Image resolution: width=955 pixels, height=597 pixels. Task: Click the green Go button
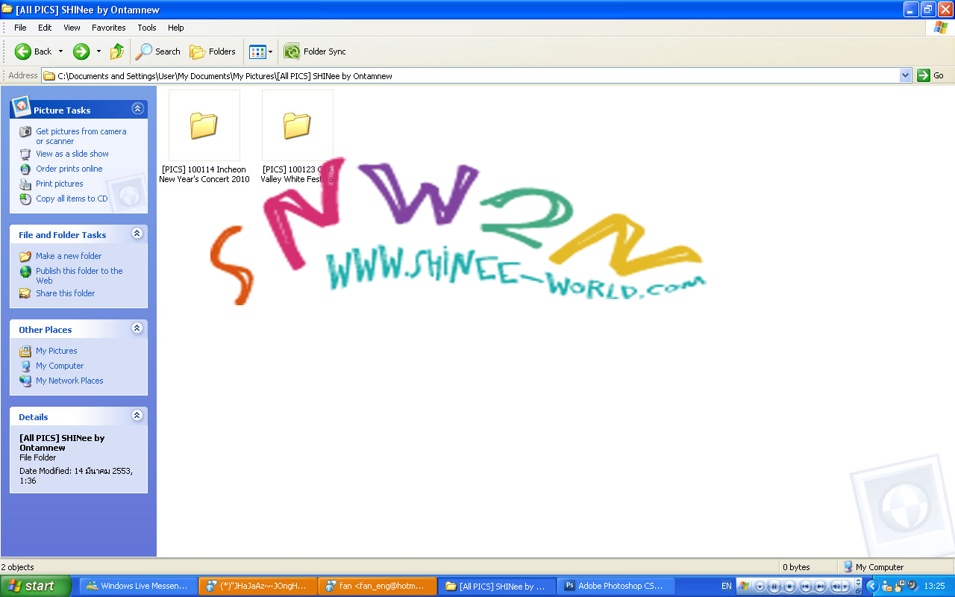[x=931, y=75]
